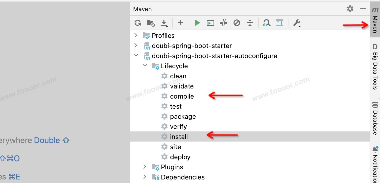This screenshot has height=183, width=380.
Task: Hide the Maven panel with minimize dash
Action: coord(363,9)
